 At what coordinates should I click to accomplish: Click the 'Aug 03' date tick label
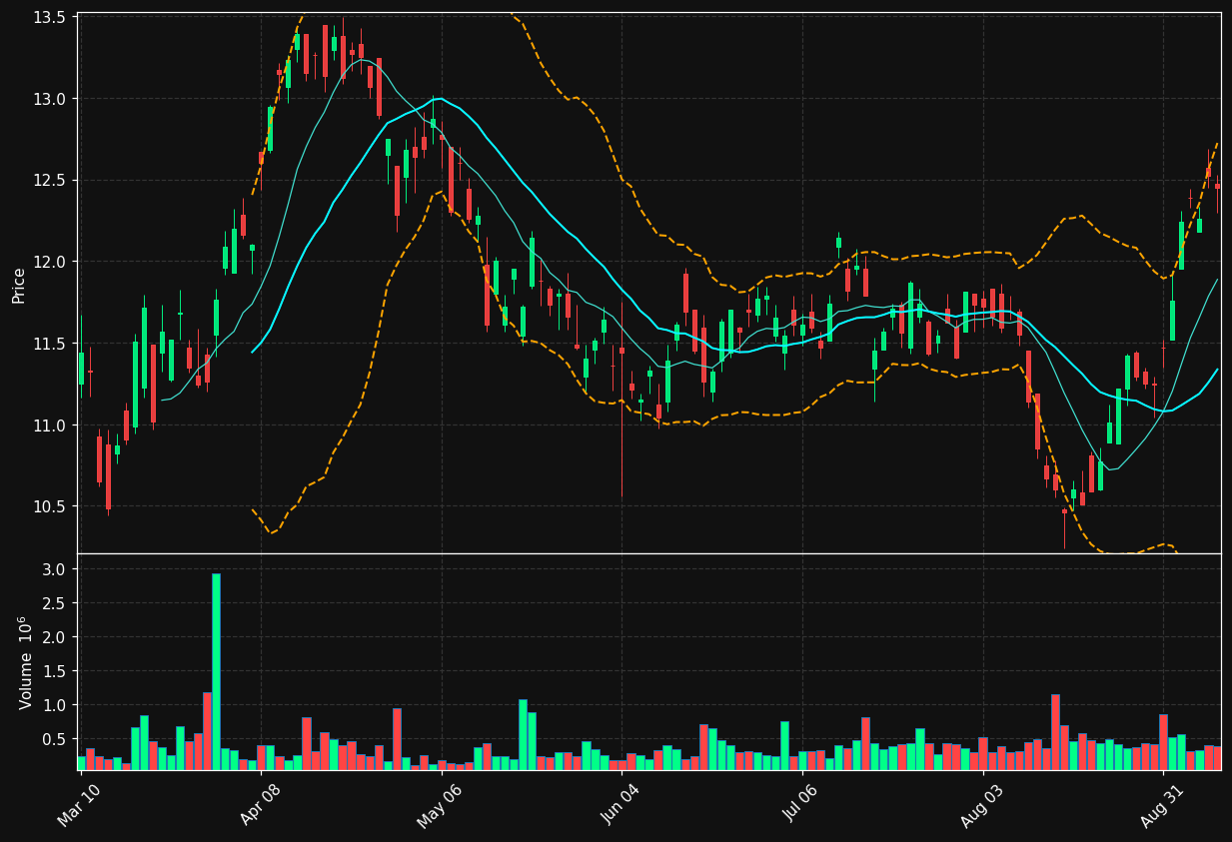(x=980, y=806)
